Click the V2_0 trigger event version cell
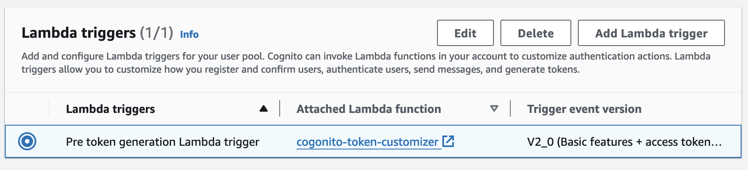This screenshot has width=748, height=170. coord(624,142)
